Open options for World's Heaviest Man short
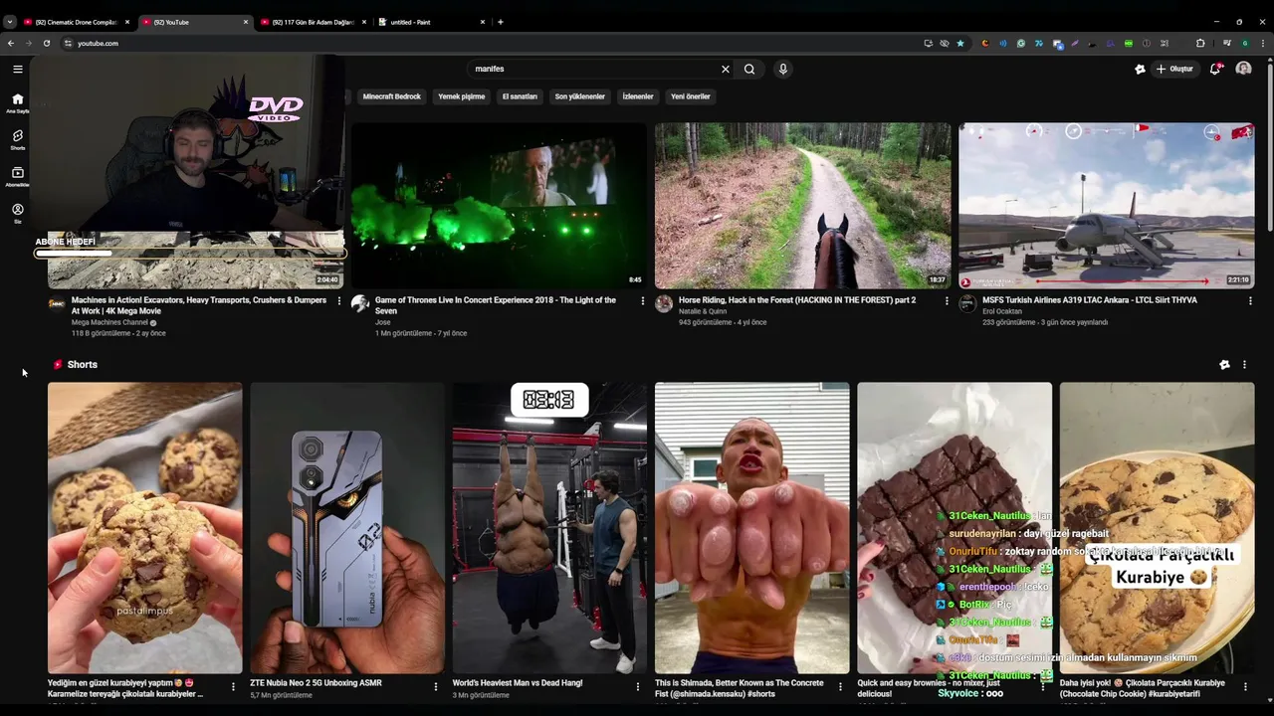1274x716 pixels. 638,686
